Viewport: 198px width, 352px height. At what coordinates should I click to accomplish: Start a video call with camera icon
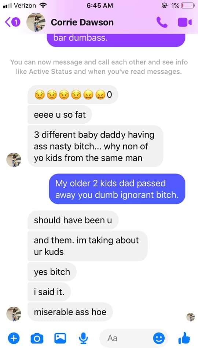(x=185, y=22)
